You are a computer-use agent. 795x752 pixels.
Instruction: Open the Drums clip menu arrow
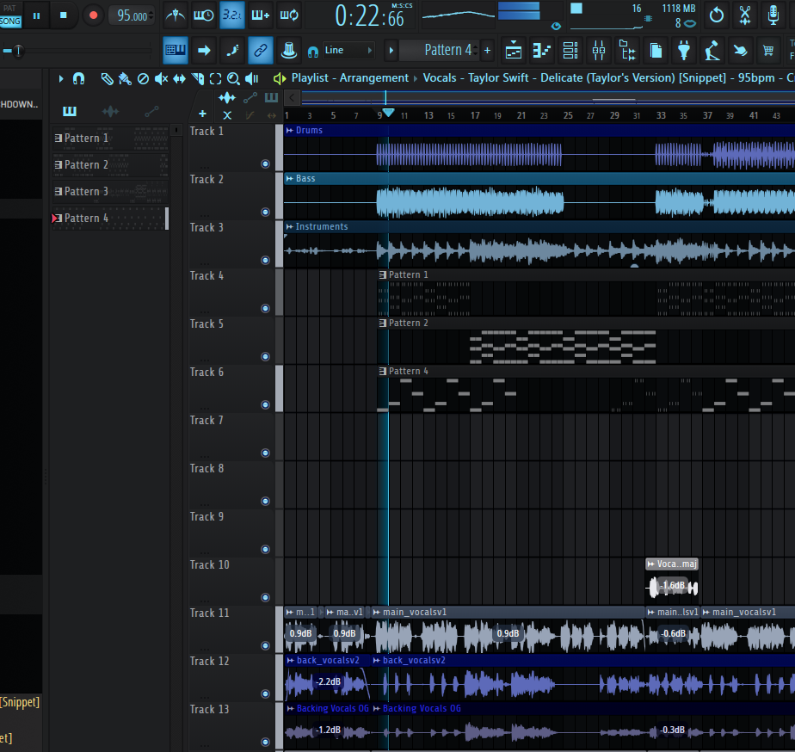click(289, 131)
